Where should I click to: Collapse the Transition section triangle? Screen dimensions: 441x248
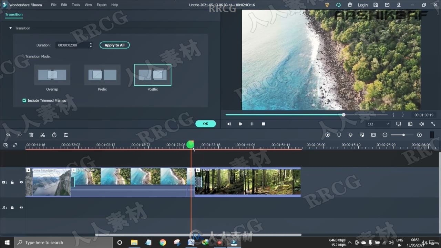[10, 28]
